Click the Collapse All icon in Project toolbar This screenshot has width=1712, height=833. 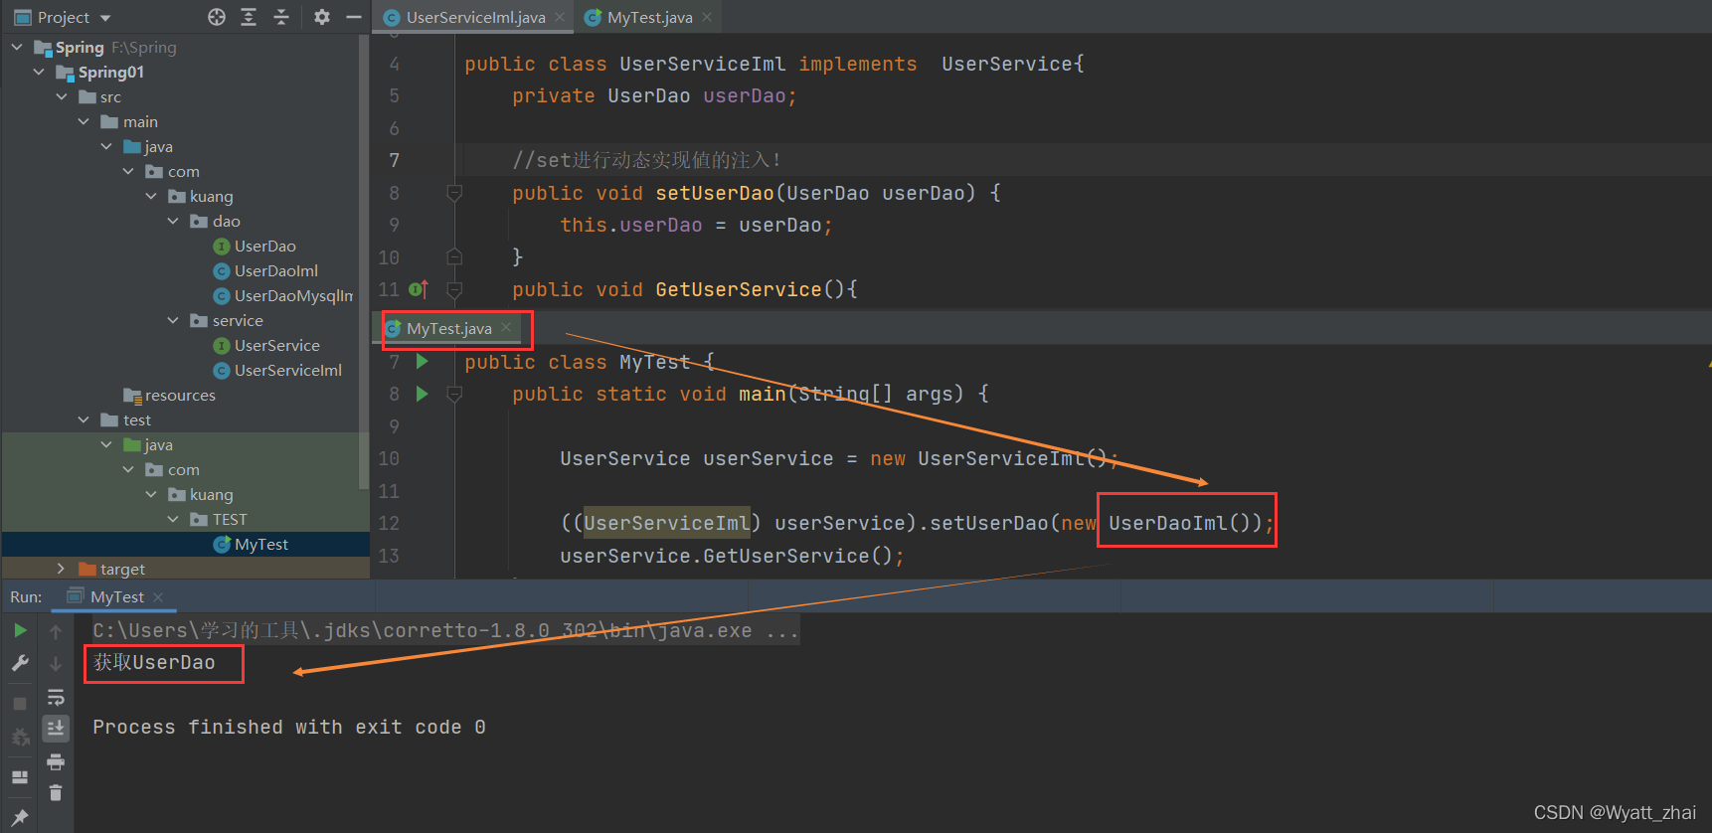click(281, 17)
